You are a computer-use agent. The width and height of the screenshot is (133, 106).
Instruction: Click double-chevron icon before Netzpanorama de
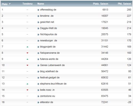[38, 53]
